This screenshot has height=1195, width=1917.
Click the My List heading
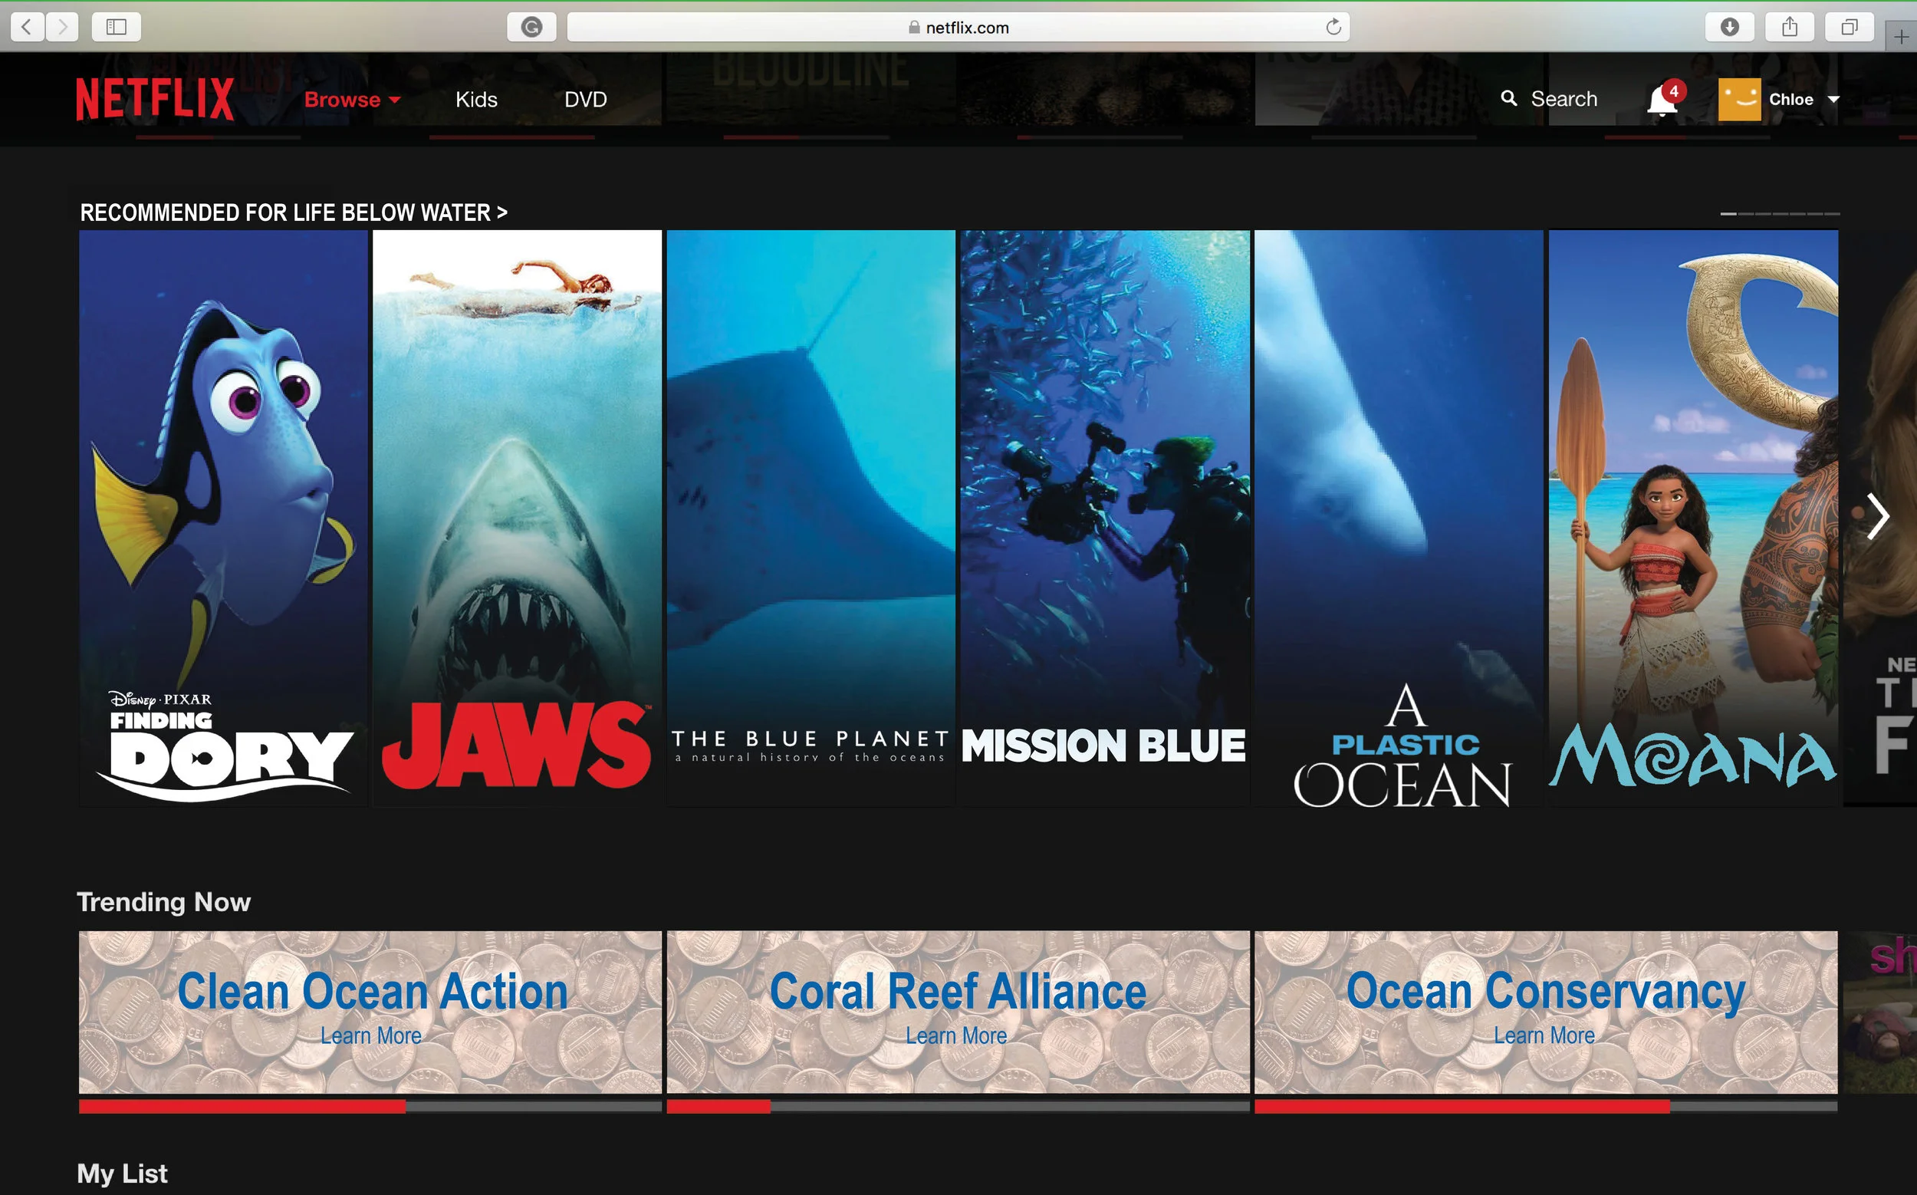[123, 1174]
